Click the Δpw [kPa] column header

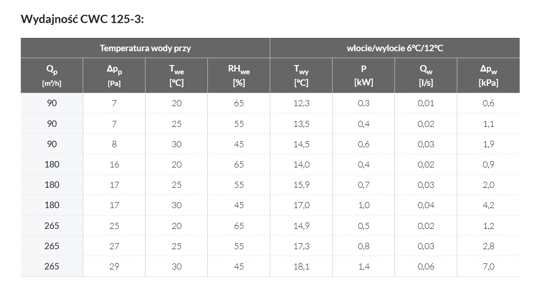(488, 75)
